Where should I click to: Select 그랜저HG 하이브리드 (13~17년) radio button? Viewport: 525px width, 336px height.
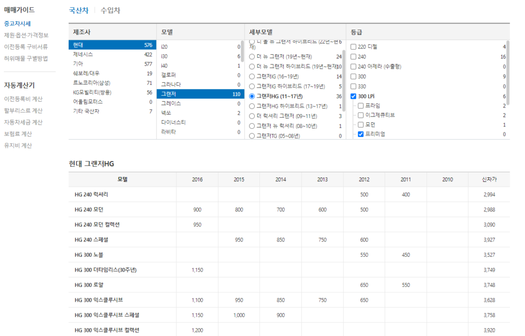pos(252,106)
